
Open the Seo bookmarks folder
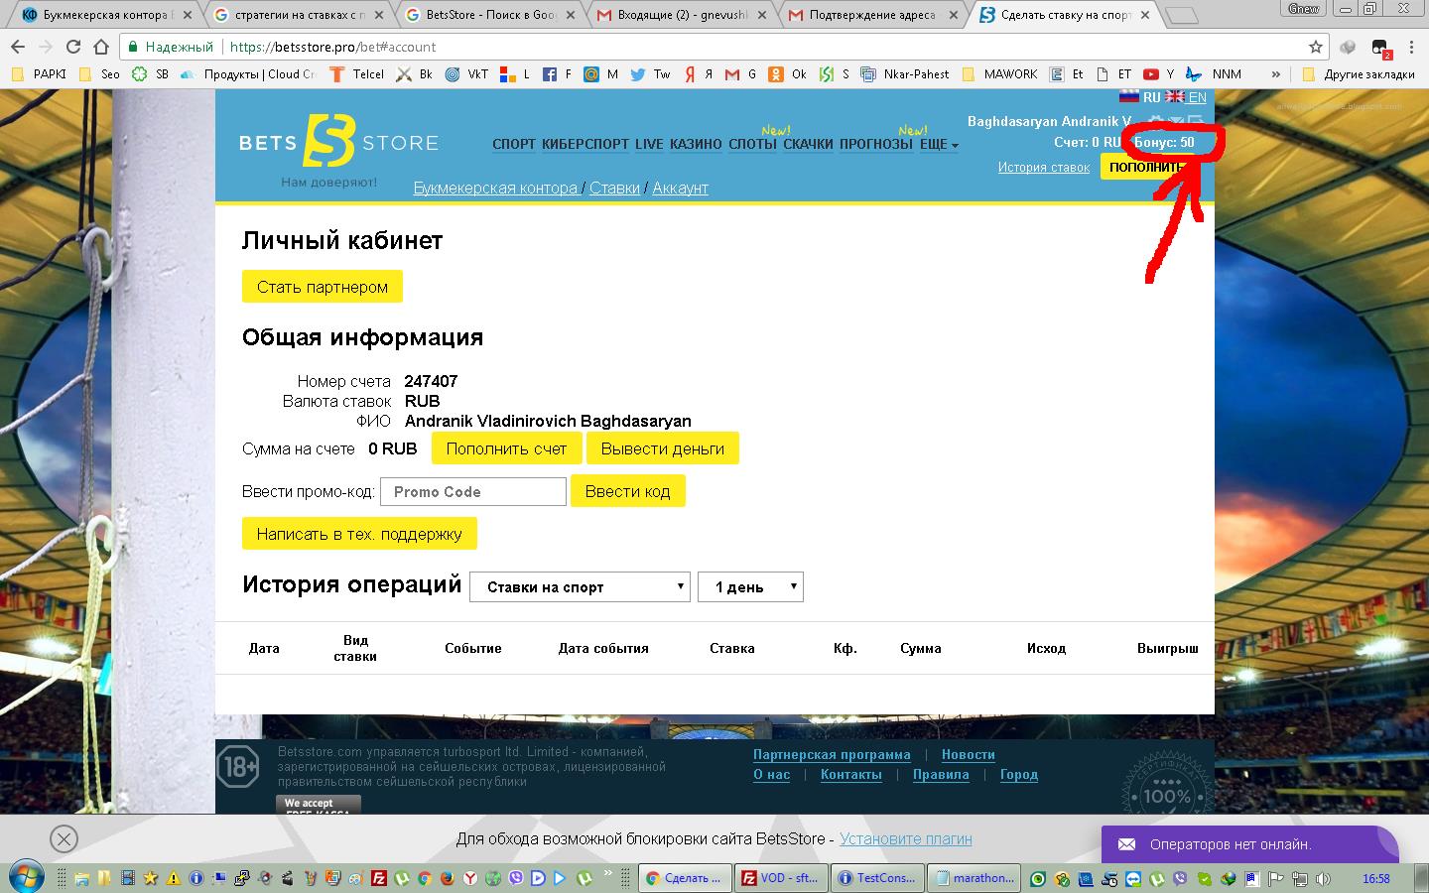point(99,74)
